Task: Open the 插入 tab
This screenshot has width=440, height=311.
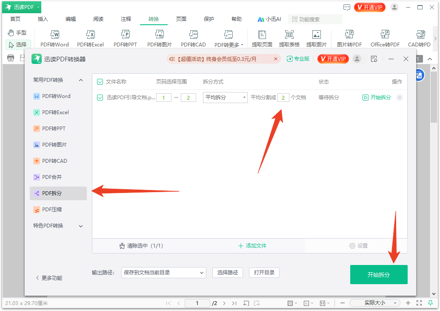Action: click(43, 19)
